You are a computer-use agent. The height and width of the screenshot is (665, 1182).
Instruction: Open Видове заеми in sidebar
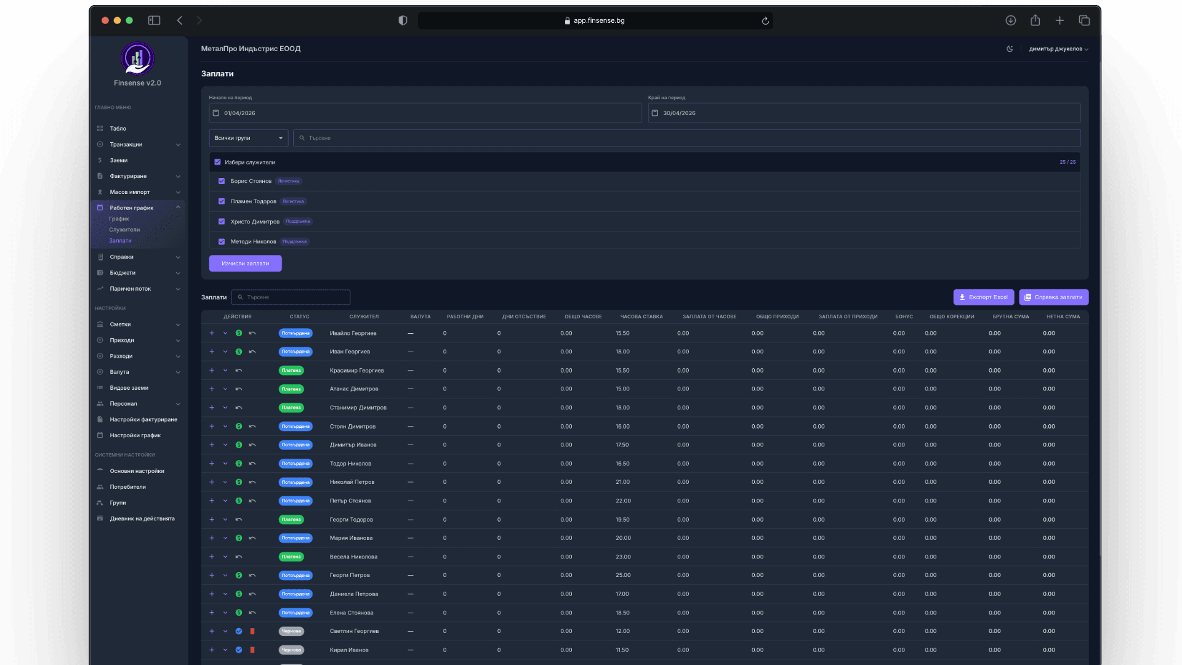[x=129, y=388]
